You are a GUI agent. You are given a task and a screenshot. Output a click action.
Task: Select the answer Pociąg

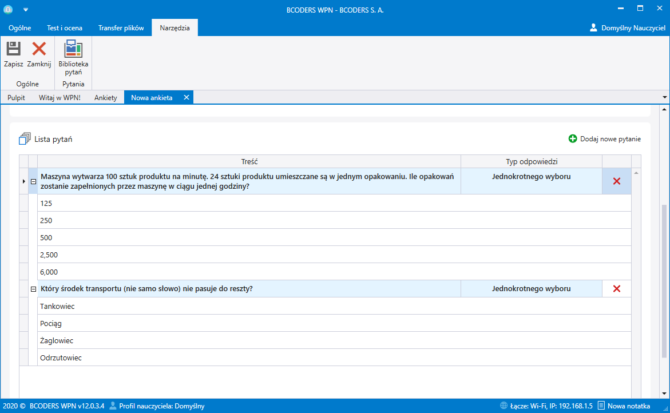pos(334,323)
